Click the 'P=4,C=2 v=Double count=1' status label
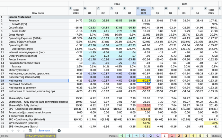This screenshot has height=138, width=222. pos(41,136)
